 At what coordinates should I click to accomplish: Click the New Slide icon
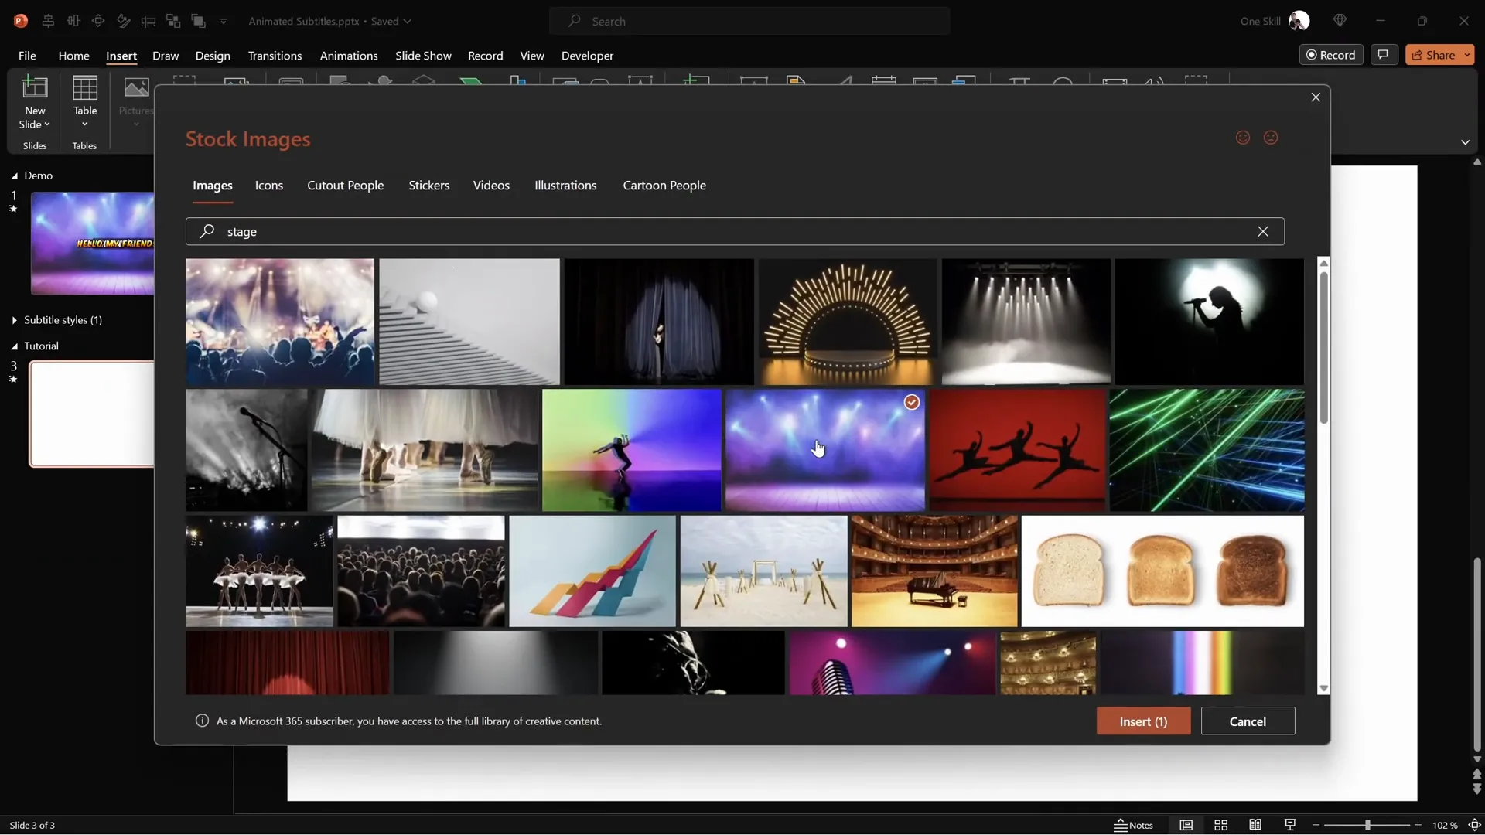pos(35,89)
